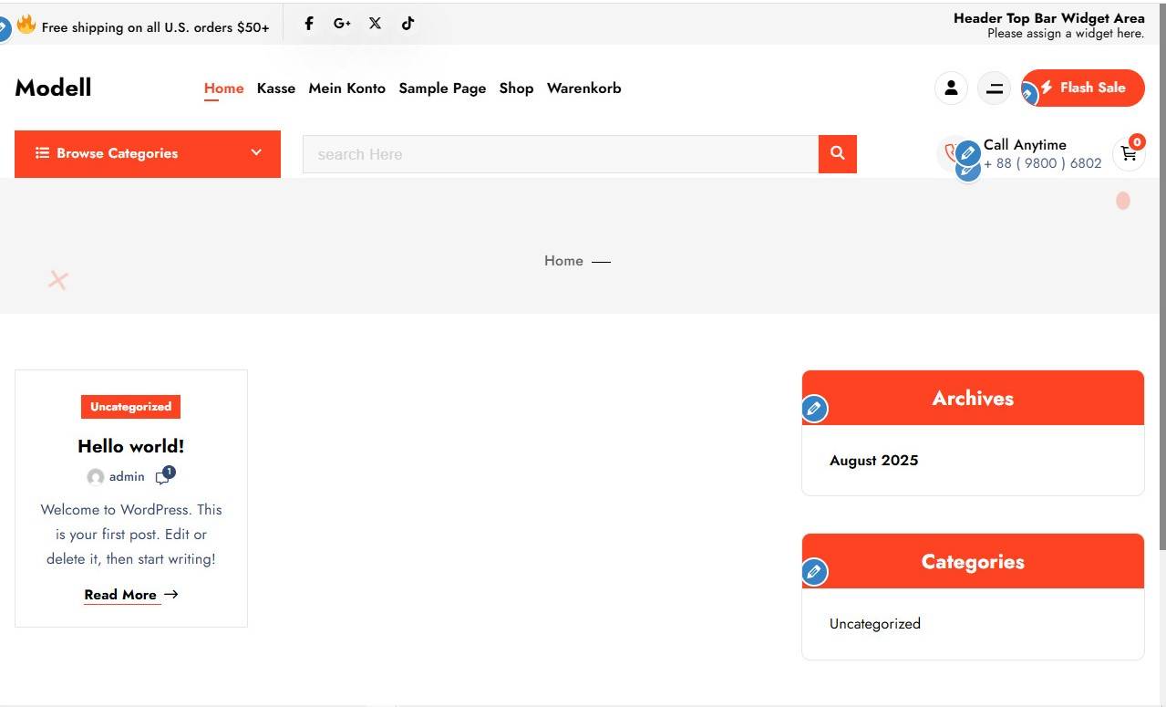Open the Shop menu item
The image size is (1166, 707).
[516, 88]
